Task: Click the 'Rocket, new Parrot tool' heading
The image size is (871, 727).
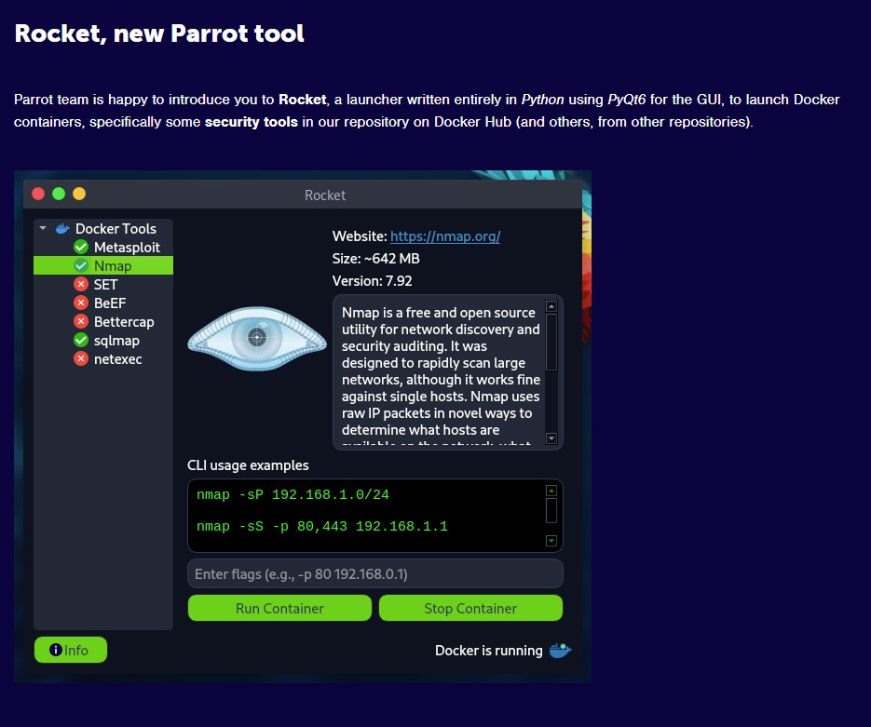Action: [x=159, y=34]
